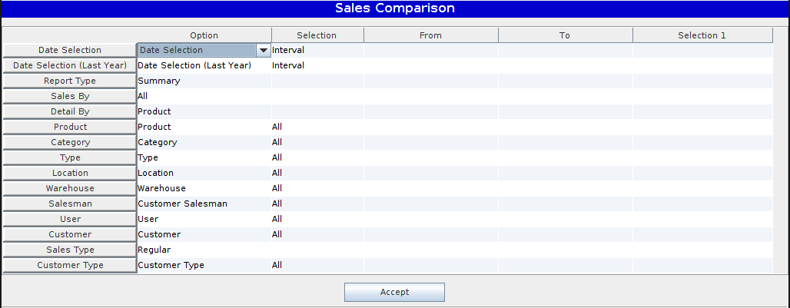Click the Regular option cell for Sales Type
Screen dimensions: 790x308
coord(204,250)
